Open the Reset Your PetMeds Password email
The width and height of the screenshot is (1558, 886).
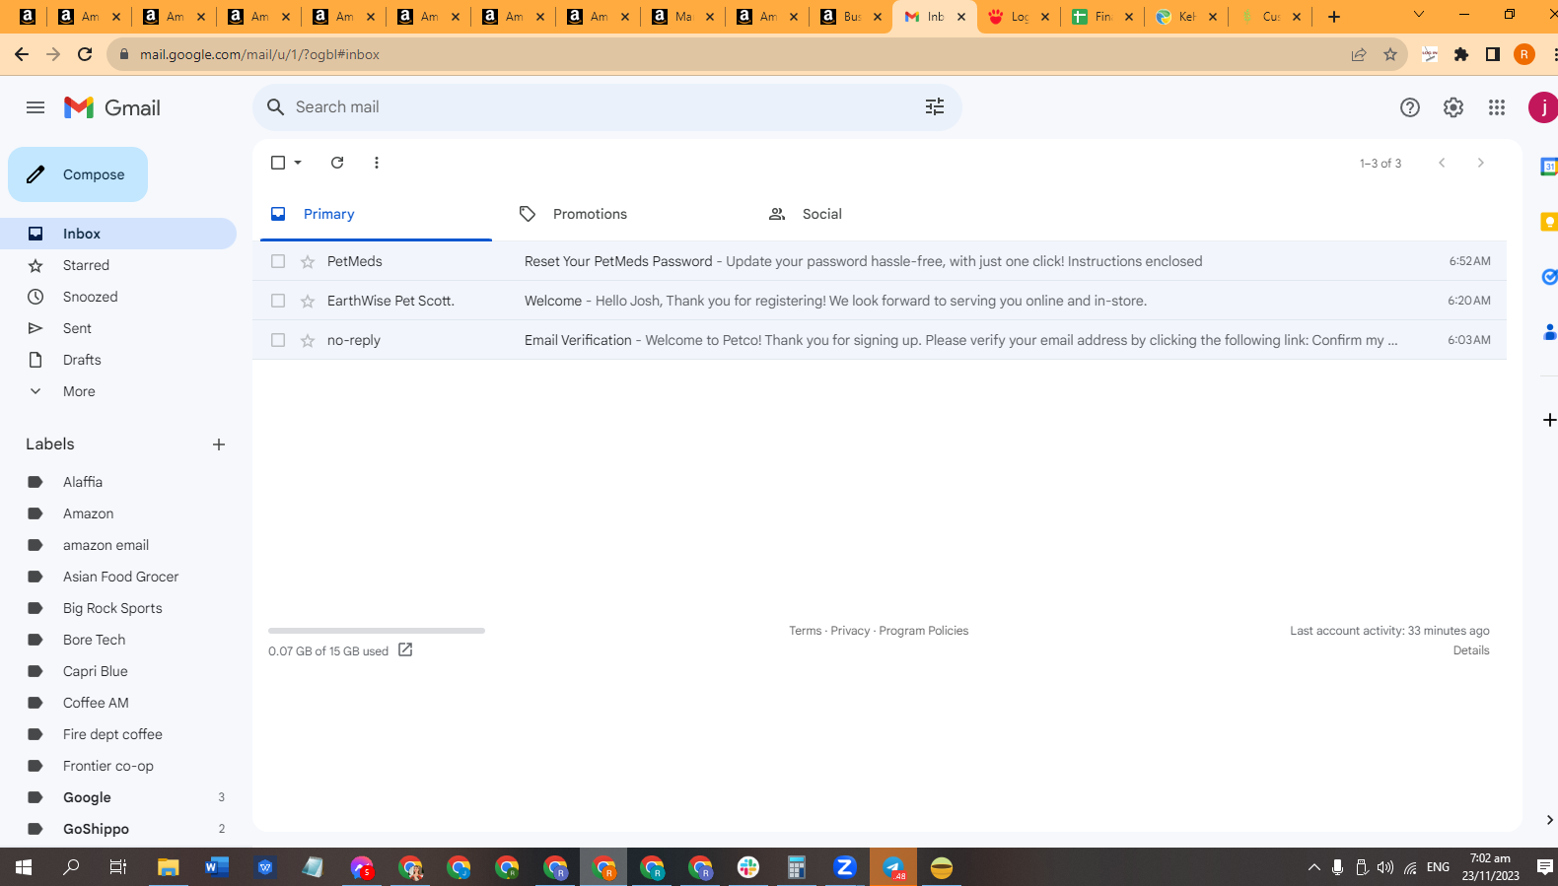pos(880,261)
